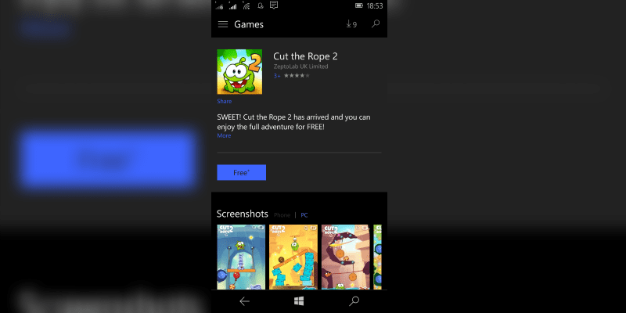This screenshot has height=313, width=626.
Task: Tap the battery indicator icon
Action: click(359, 5)
